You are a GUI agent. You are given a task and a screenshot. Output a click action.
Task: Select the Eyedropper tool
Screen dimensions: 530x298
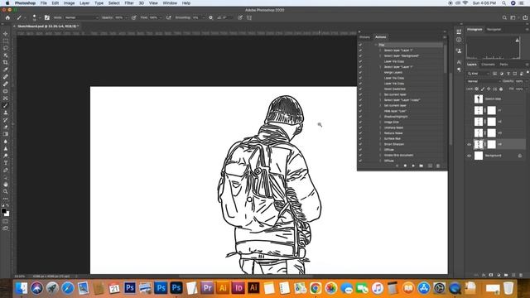pos(6,70)
